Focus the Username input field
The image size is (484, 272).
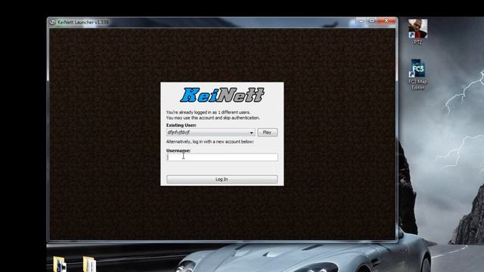(222, 157)
